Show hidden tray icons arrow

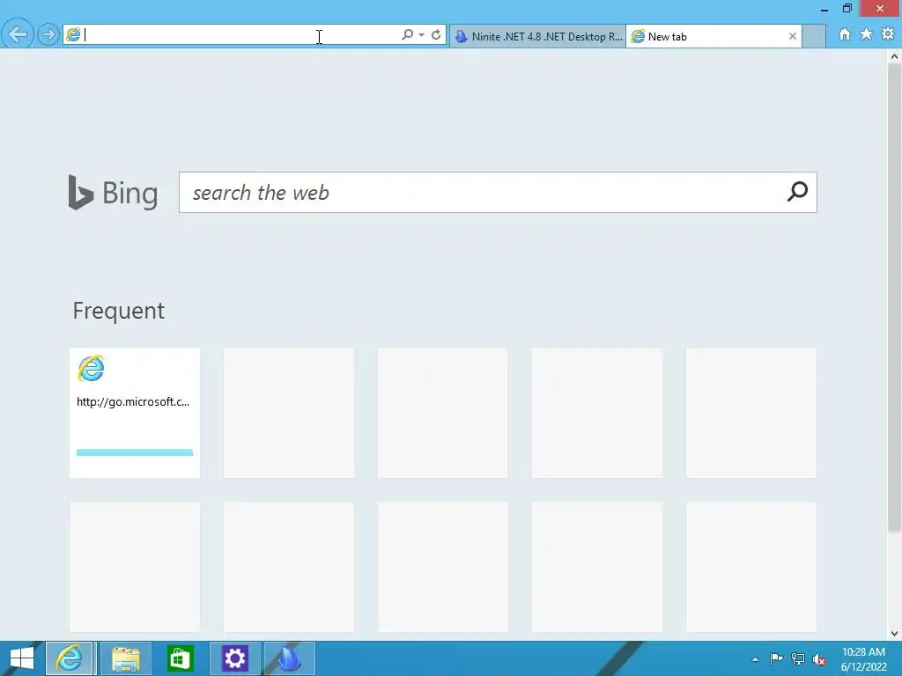[x=755, y=659]
